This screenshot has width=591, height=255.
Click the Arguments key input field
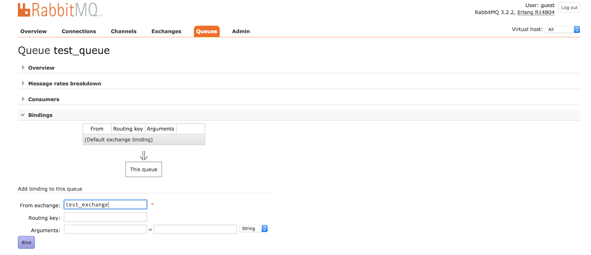(x=105, y=229)
